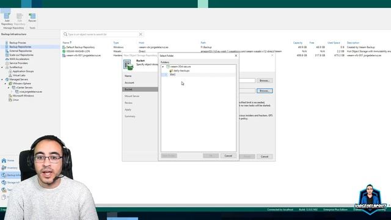Image resolution: width=391 pixels, height=220 pixels.
Task: Click the Managed Servers node icon
Action: (7, 79)
